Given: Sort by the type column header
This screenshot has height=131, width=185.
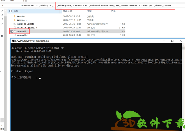Looking at the screenshot, I should click(x=89, y=11).
